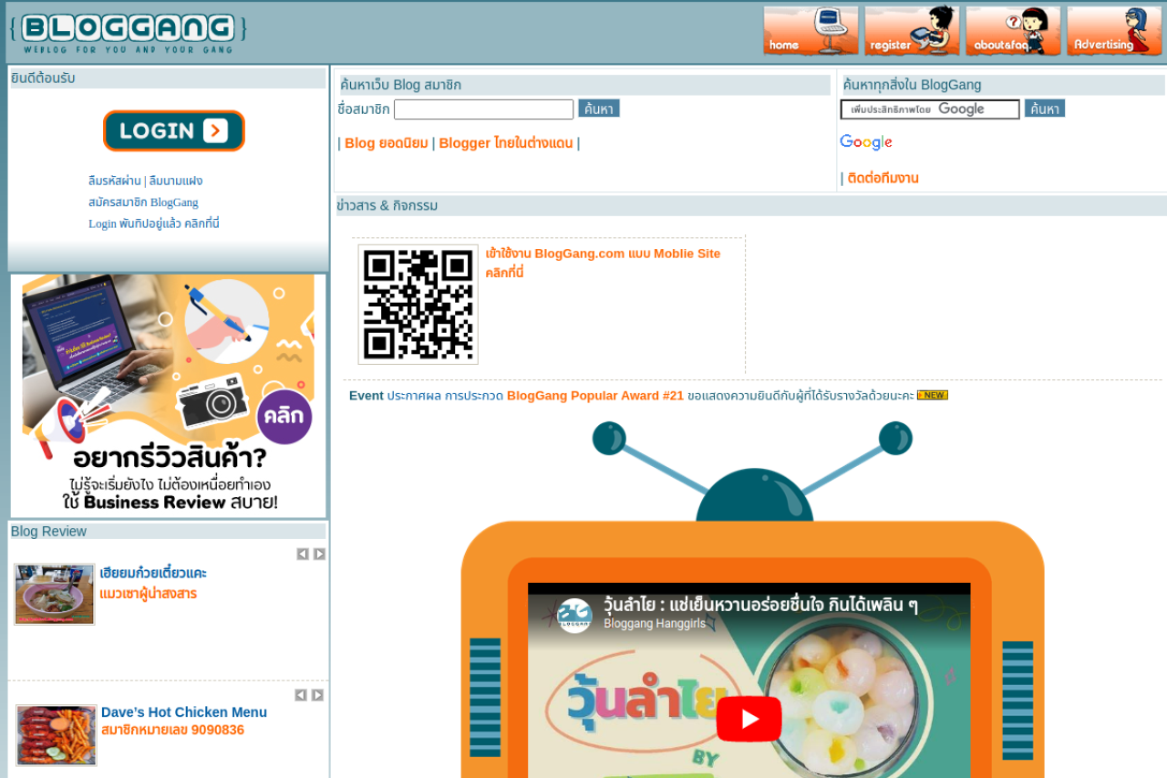This screenshot has width=1167, height=778.
Task: Open the Advertising navigation icon
Action: tap(1114, 31)
